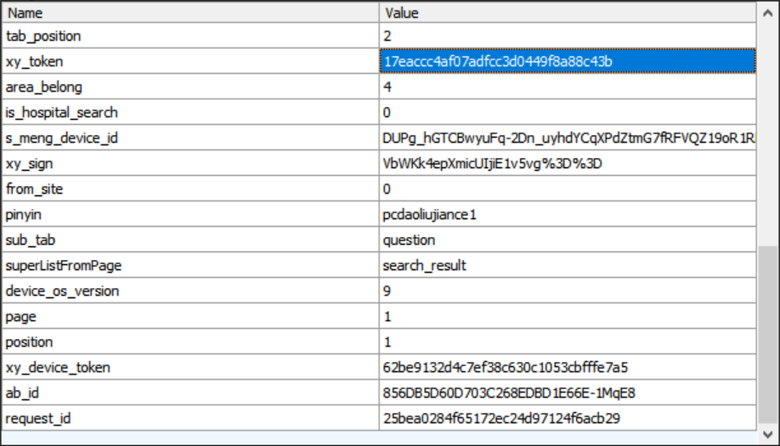This screenshot has height=446, width=780.
Task: Select the pinyin name cell
Action: [190, 214]
